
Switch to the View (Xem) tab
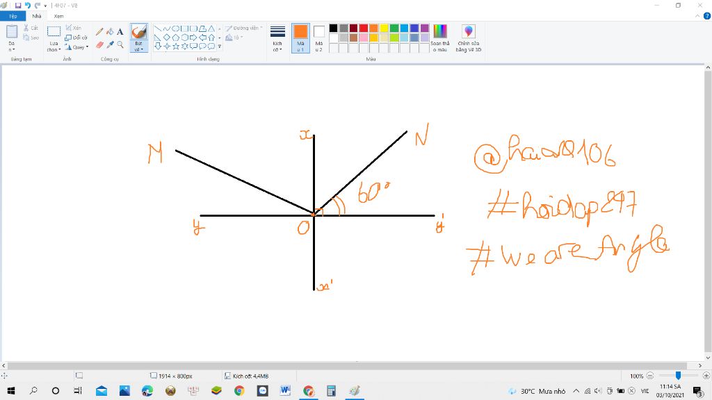[x=58, y=16]
